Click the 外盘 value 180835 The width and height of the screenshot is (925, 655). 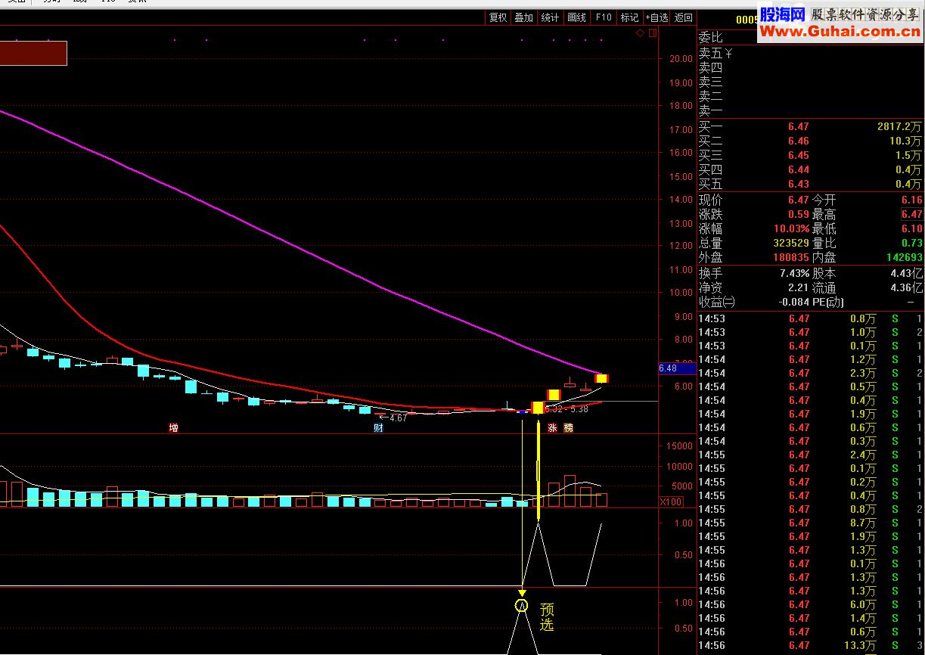(x=791, y=257)
